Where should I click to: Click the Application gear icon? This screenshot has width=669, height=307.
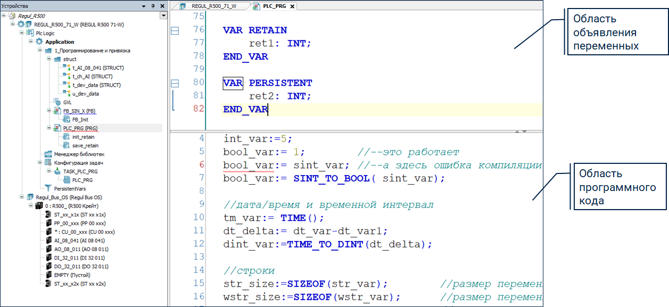[39, 42]
